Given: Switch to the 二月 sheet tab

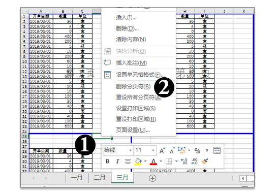Looking at the screenshot, I should pyautogui.click(x=99, y=178).
